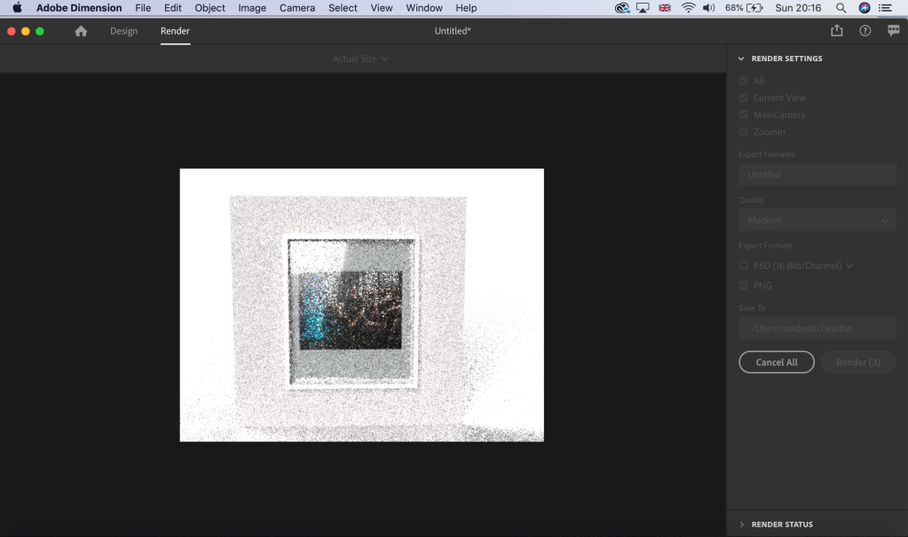Image resolution: width=908 pixels, height=537 pixels.
Task: Click the Render (3) button
Action: [x=857, y=362]
